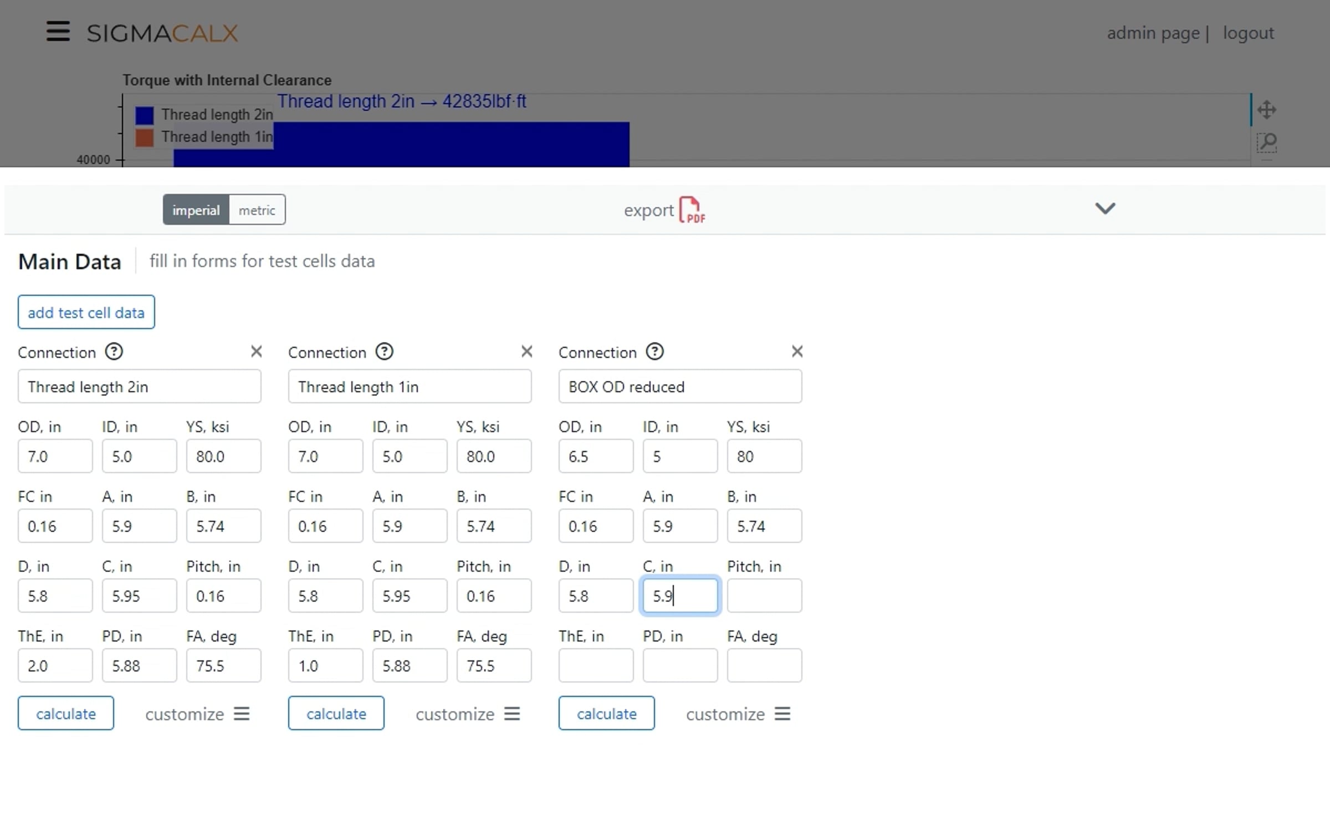The width and height of the screenshot is (1330, 831).
Task: Focus ThE field showing 1.0 in second cell
Action: pos(325,665)
